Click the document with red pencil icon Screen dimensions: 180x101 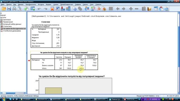(x=99, y=9)
